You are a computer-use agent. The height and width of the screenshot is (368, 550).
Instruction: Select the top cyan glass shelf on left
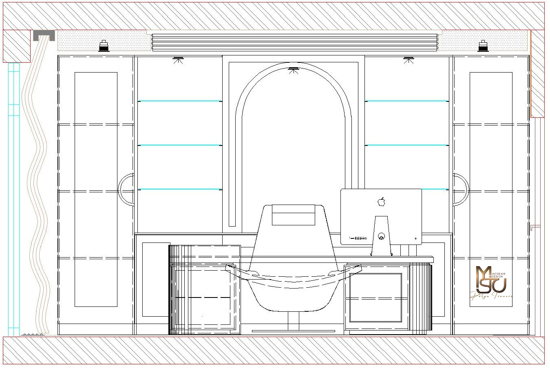180,101
